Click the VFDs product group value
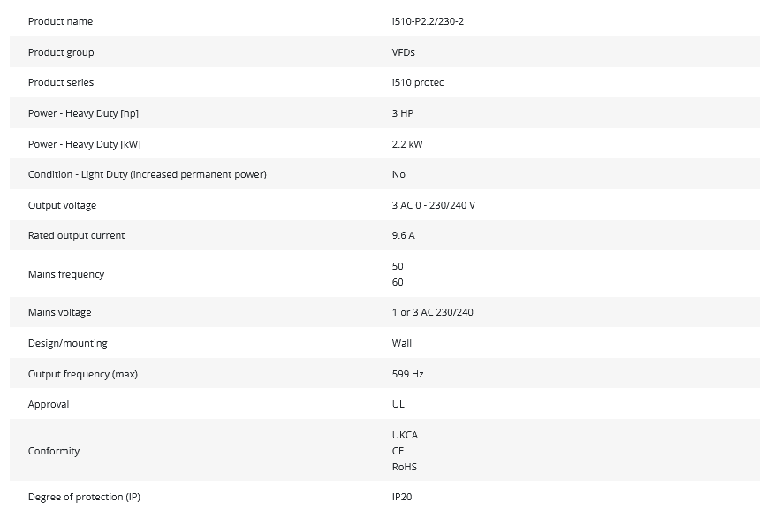 [x=403, y=52]
